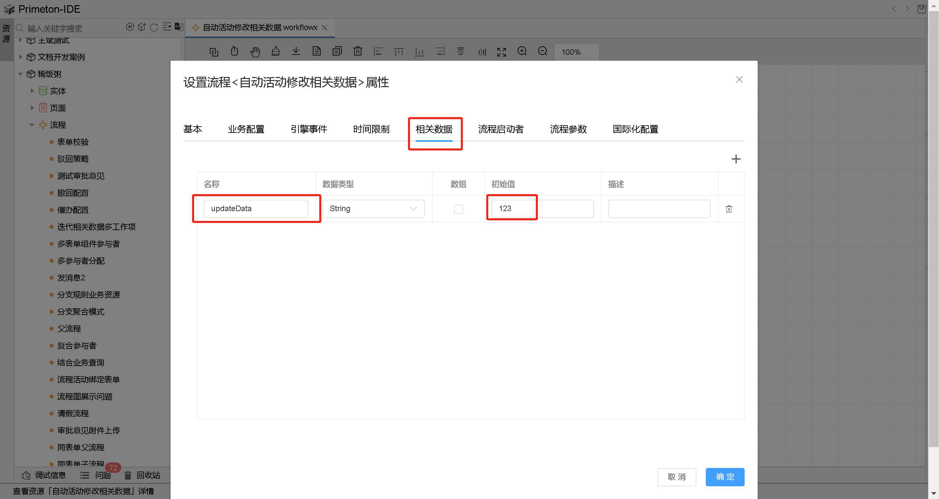Refresh the resource tree
Screen dimensions: 939x499
(x=154, y=27)
